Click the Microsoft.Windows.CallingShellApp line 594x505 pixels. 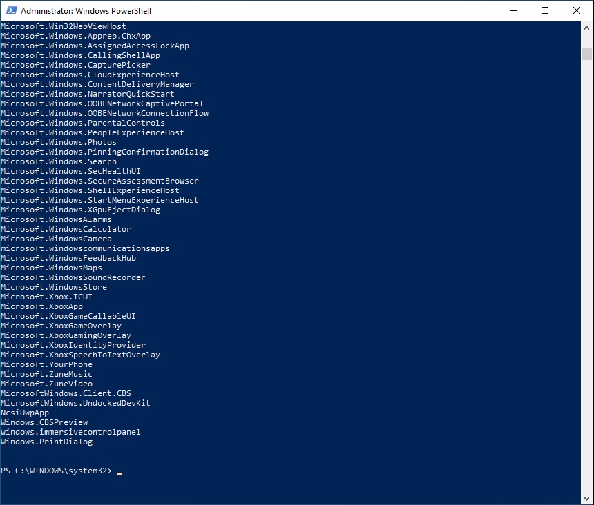coord(80,55)
